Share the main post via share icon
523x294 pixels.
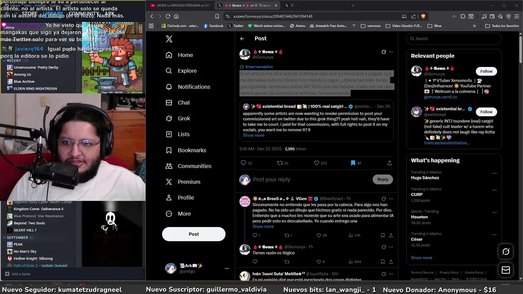pos(389,163)
